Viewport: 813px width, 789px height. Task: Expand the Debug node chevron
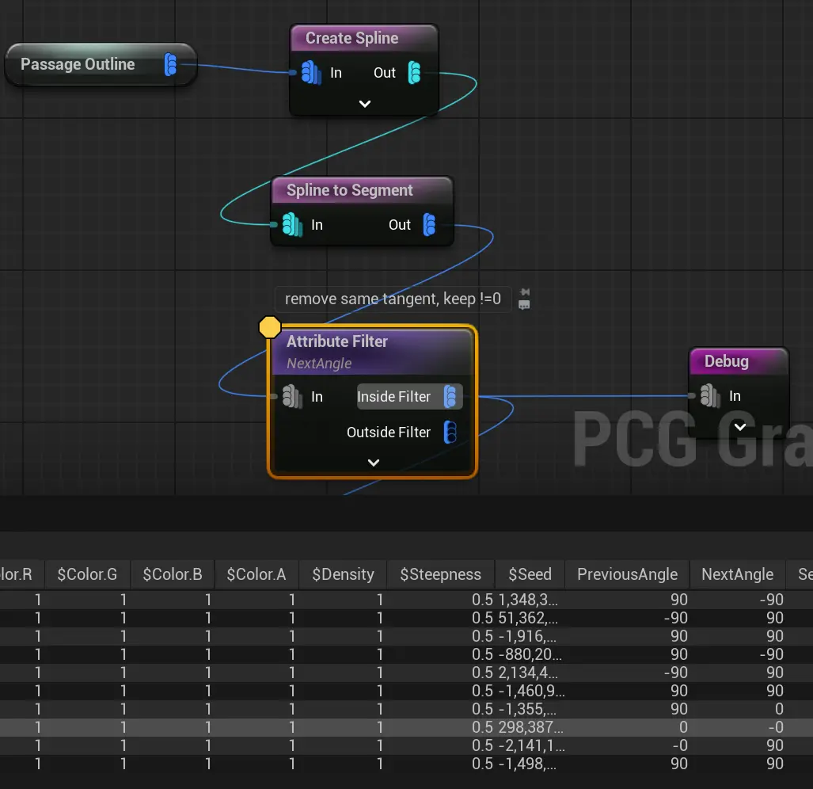coord(739,426)
